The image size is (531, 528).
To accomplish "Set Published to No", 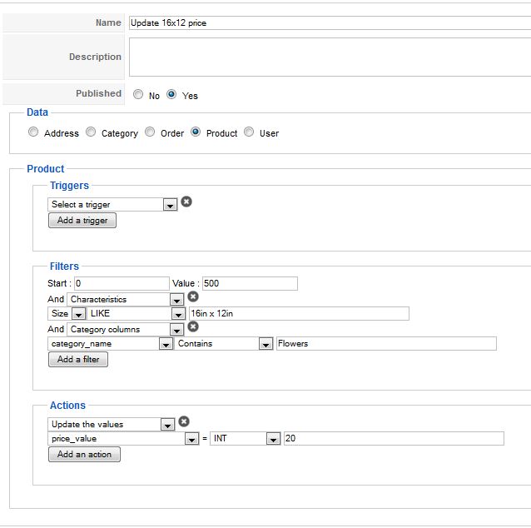I will 138,95.
